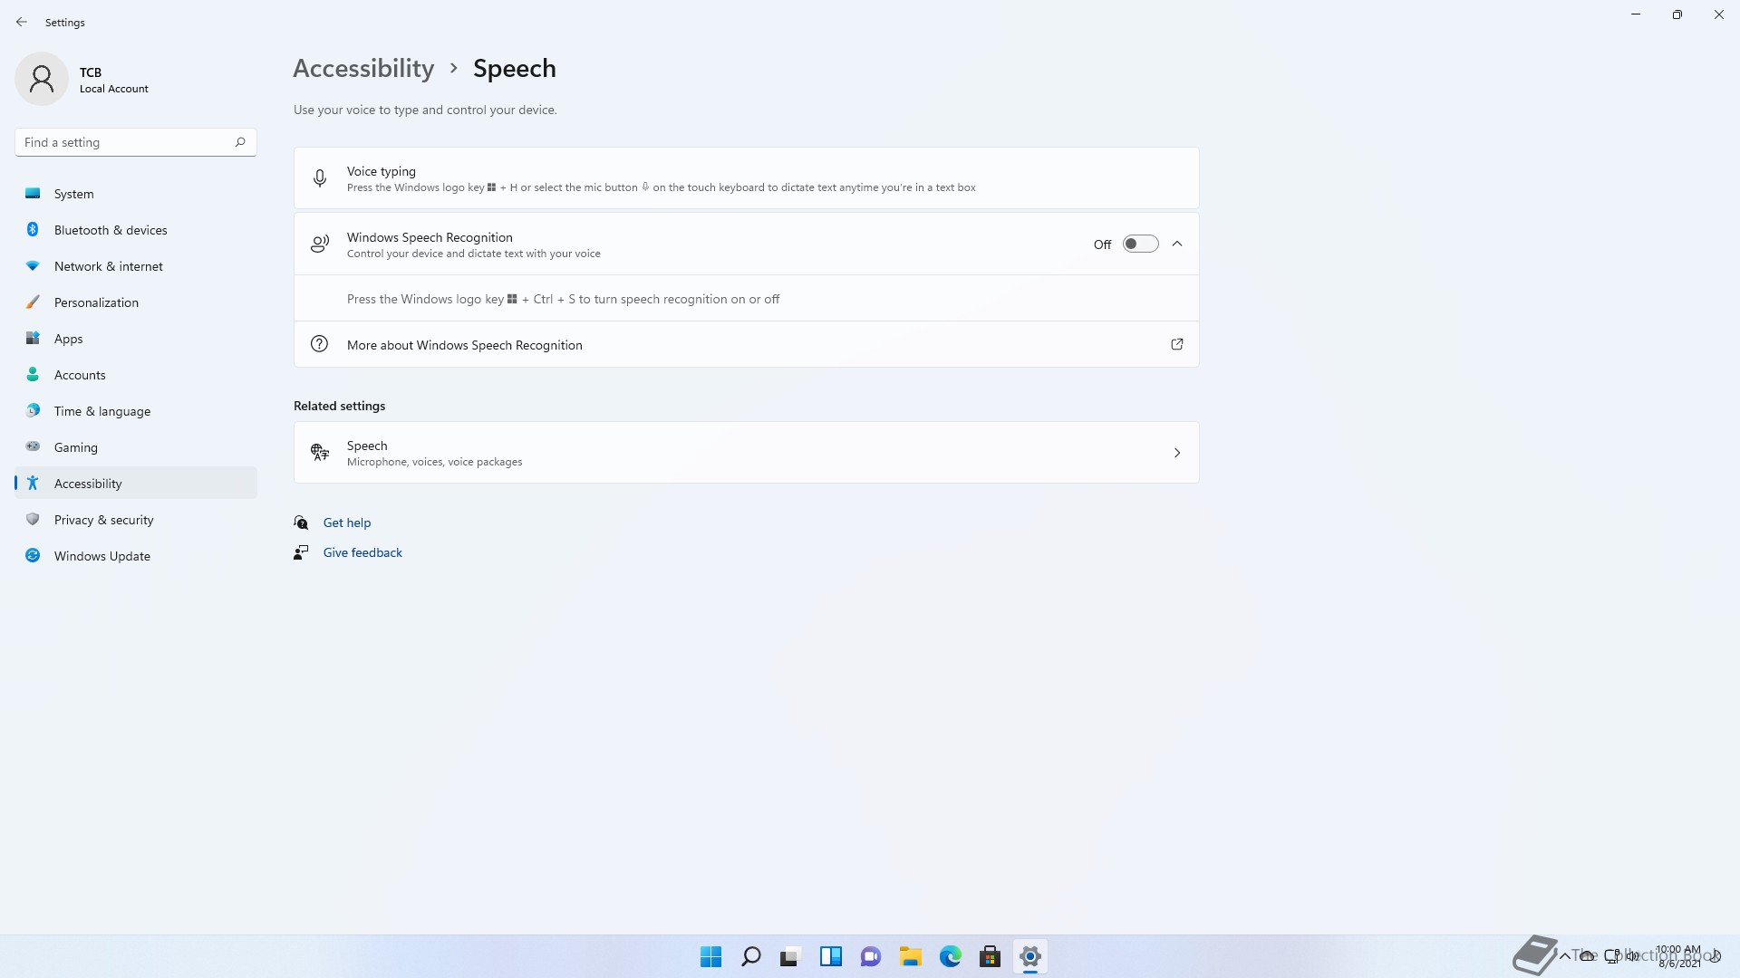Open Bluetooth & devices category
The image size is (1740, 978).
click(136, 230)
